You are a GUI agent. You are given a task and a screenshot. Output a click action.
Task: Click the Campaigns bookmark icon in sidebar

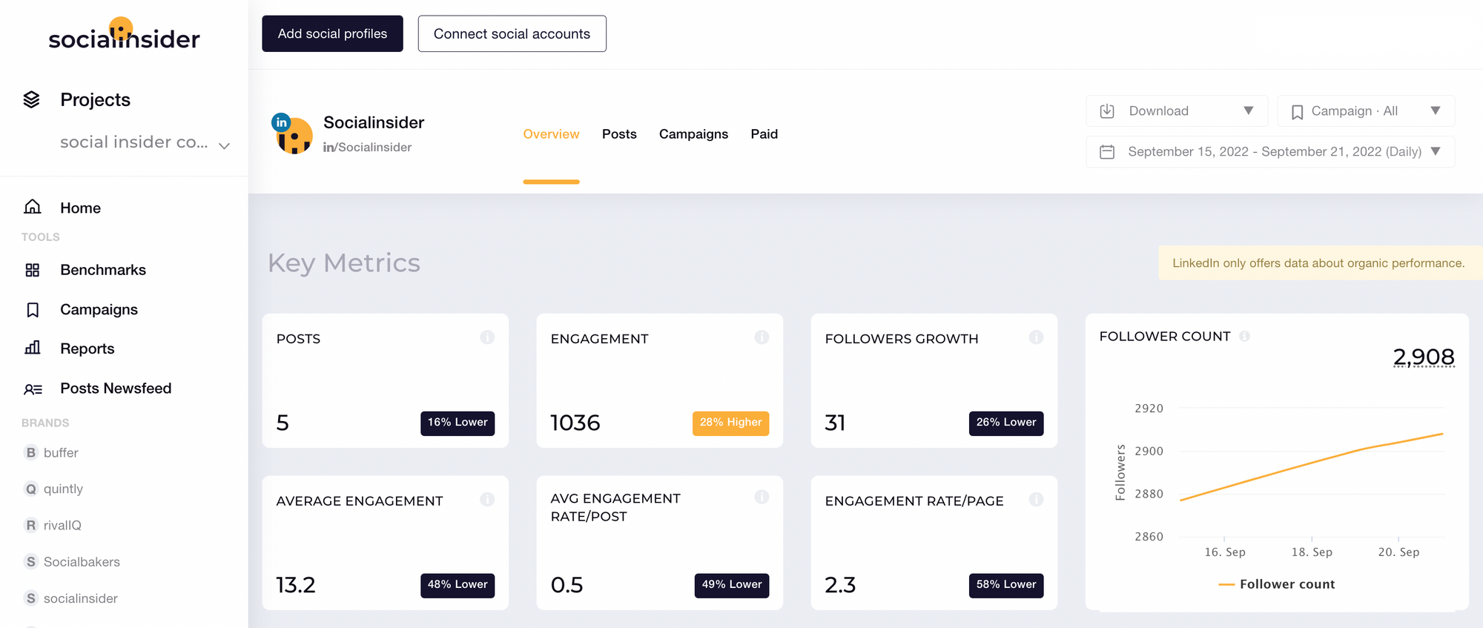33,309
